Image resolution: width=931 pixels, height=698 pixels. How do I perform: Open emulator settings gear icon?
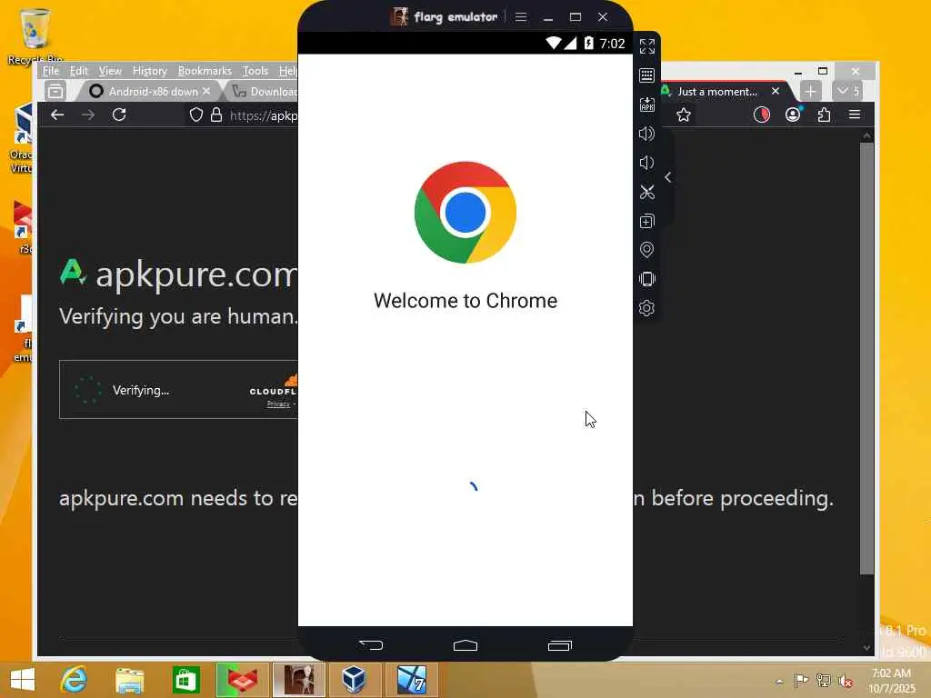point(646,308)
